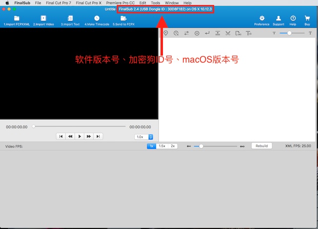Screen dimensions: 318x229
Task: Open the Edit menu
Action: click(143, 3)
